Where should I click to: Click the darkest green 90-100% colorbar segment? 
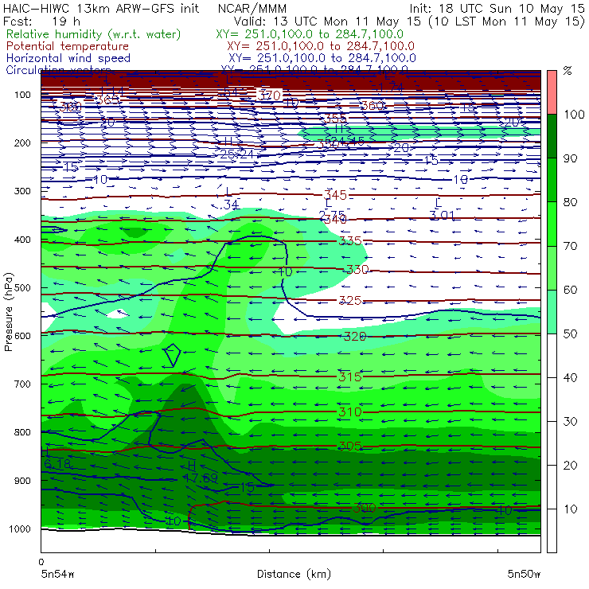pos(552,136)
